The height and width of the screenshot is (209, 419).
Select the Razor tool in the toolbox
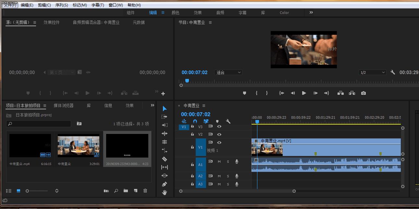point(165,159)
